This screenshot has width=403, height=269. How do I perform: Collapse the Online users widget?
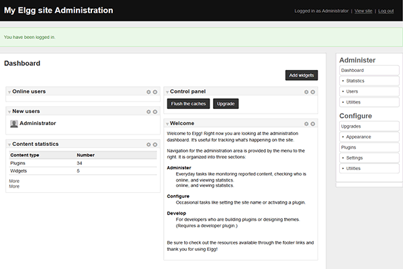tap(9, 91)
